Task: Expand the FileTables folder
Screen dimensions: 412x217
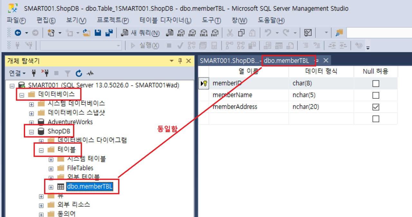Action: (x=51, y=168)
